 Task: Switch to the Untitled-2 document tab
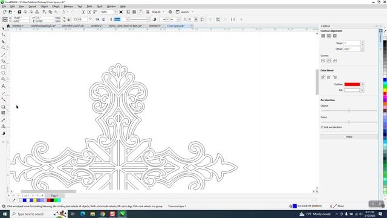[x=96, y=25]
